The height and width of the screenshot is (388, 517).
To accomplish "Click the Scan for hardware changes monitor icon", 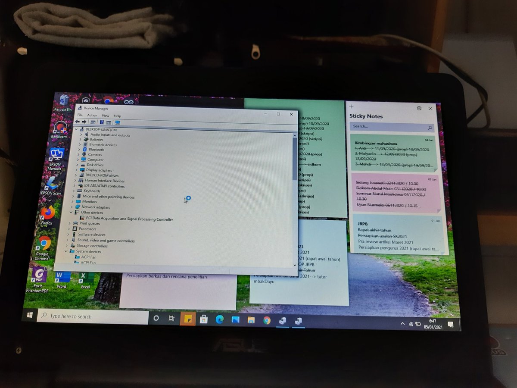I will coord(118,122).
